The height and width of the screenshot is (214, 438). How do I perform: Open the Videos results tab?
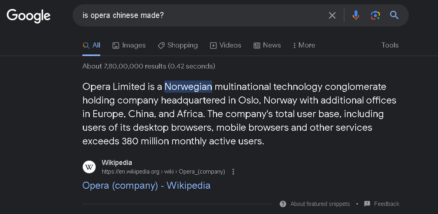coord(226,45)
